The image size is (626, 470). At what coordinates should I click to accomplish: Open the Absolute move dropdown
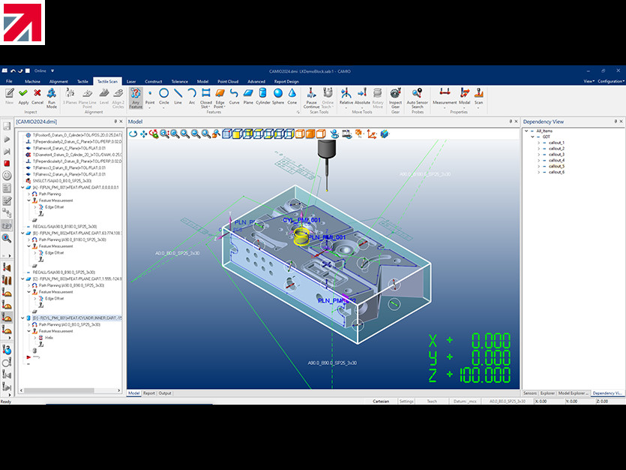click(362, 107)
